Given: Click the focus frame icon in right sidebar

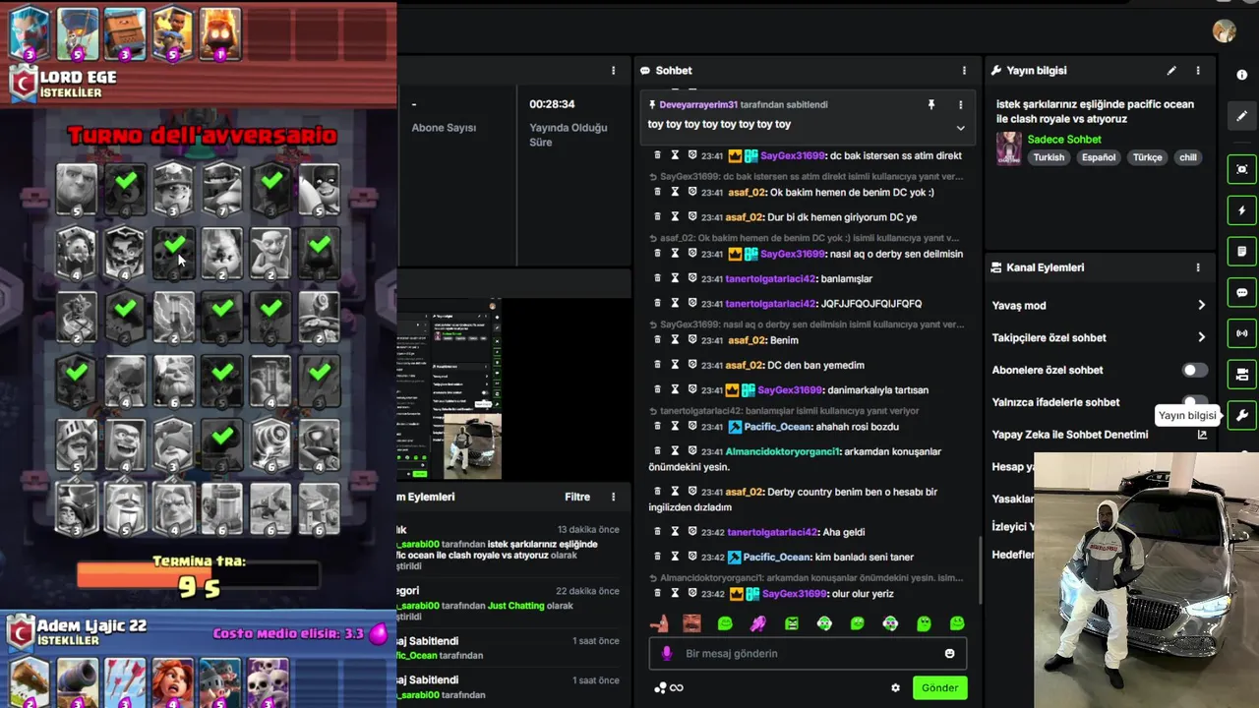Looking at the screenshot, I should click(1241, 169).
